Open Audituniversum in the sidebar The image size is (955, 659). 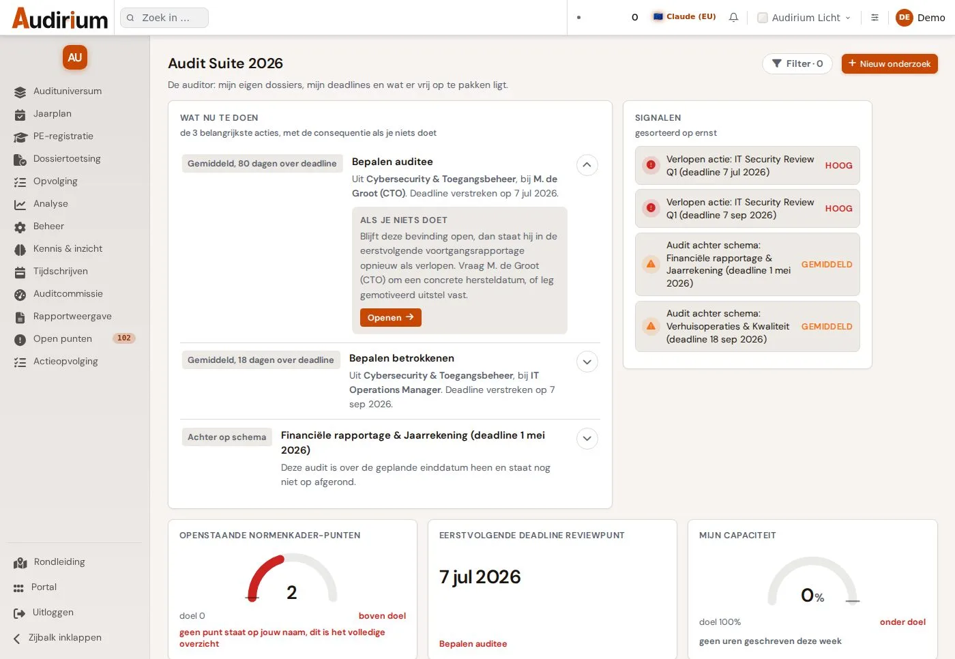click(x=68, y=91)
